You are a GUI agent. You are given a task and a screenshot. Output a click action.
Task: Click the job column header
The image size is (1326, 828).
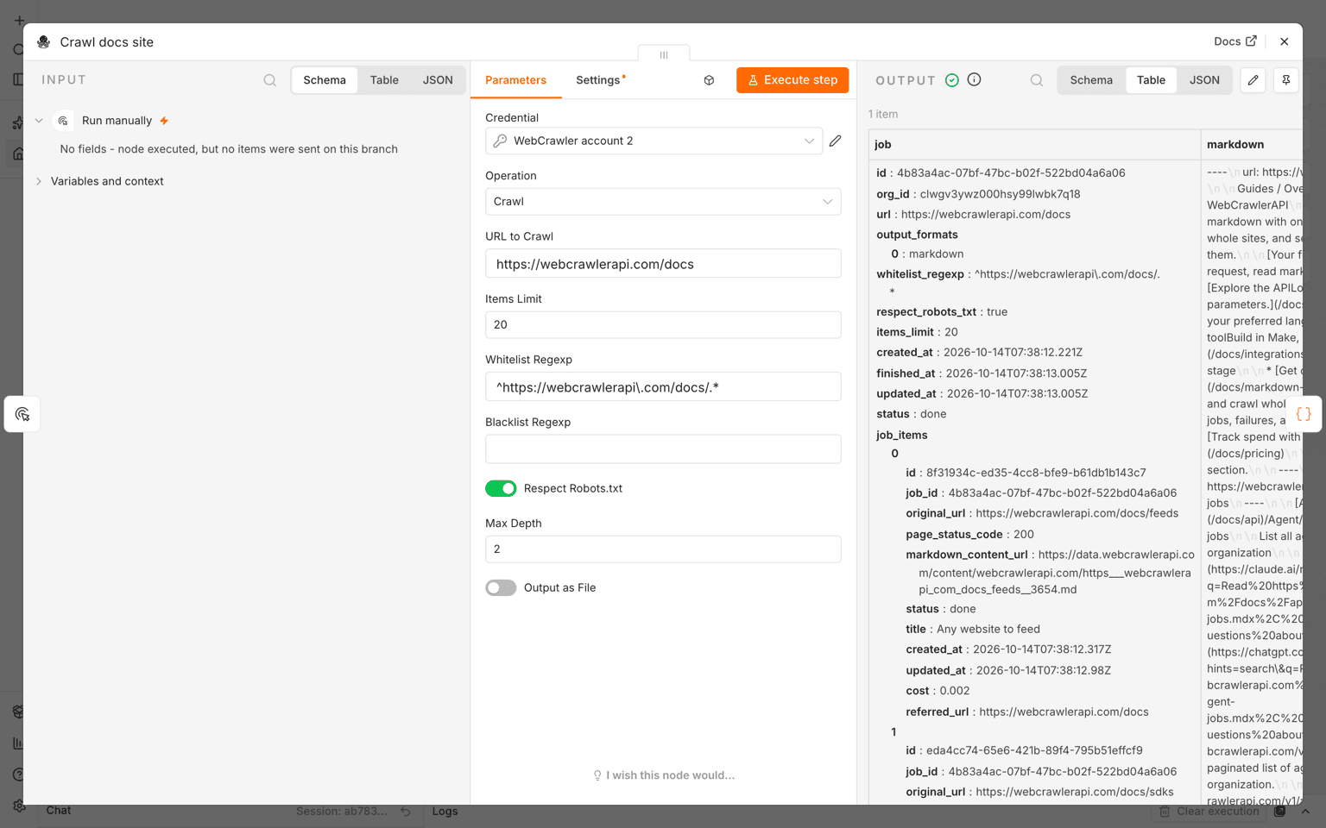coord(1034,145)
